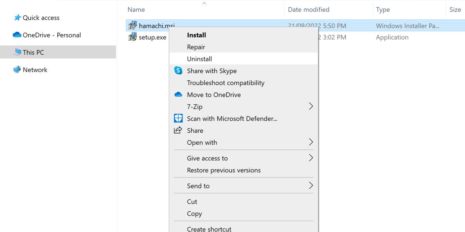Click the Quick access star icon
This screenshot has width=465, height=232.
point(17,18)
